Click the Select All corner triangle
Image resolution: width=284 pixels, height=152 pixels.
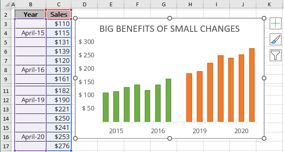7,4
